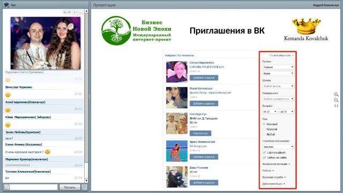343x193 pixels.
Task: Click the chat scrollbar up arrow
Action: 86,11
